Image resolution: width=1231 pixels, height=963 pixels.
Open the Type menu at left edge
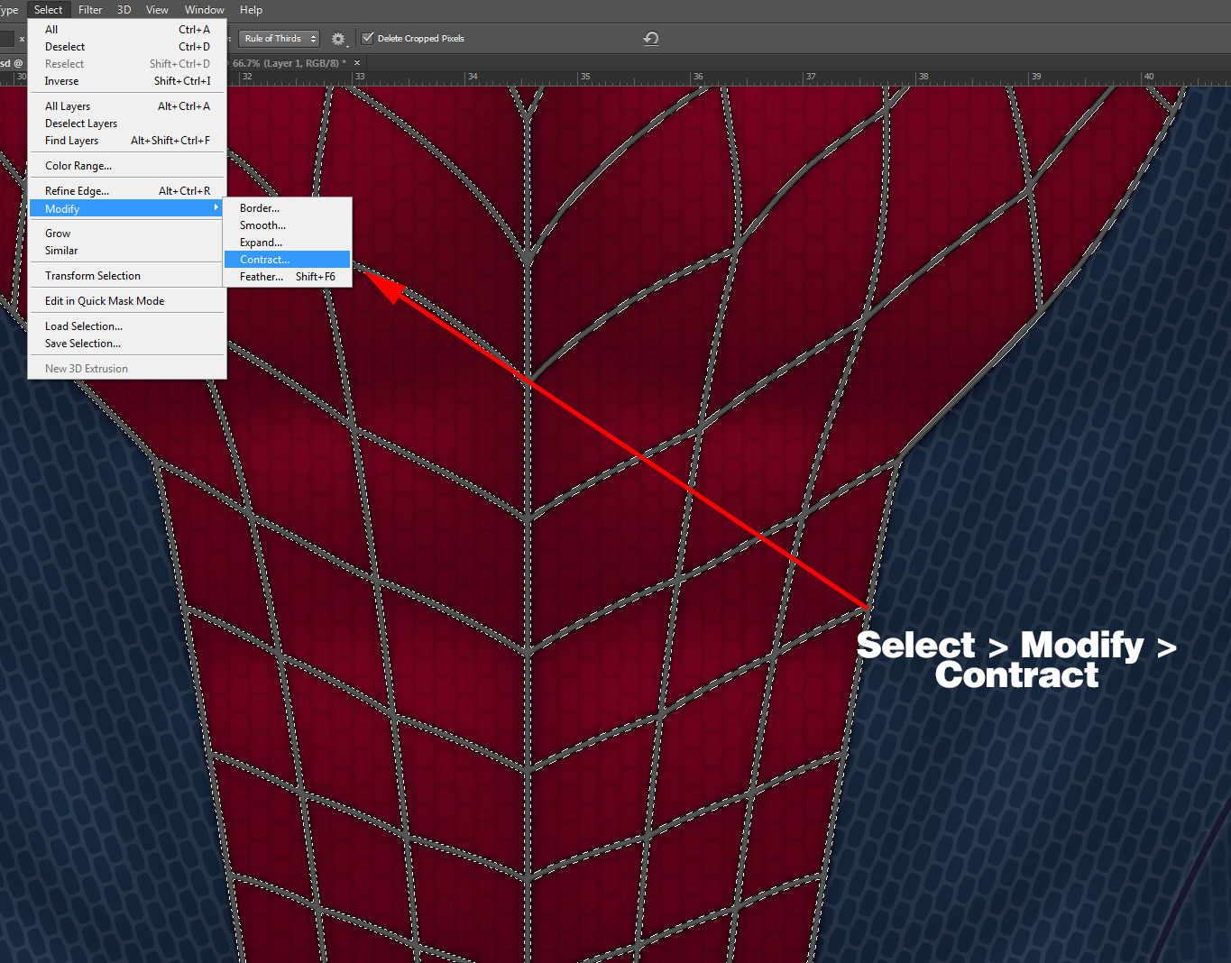pyautogui.click(x=9, y=10)
